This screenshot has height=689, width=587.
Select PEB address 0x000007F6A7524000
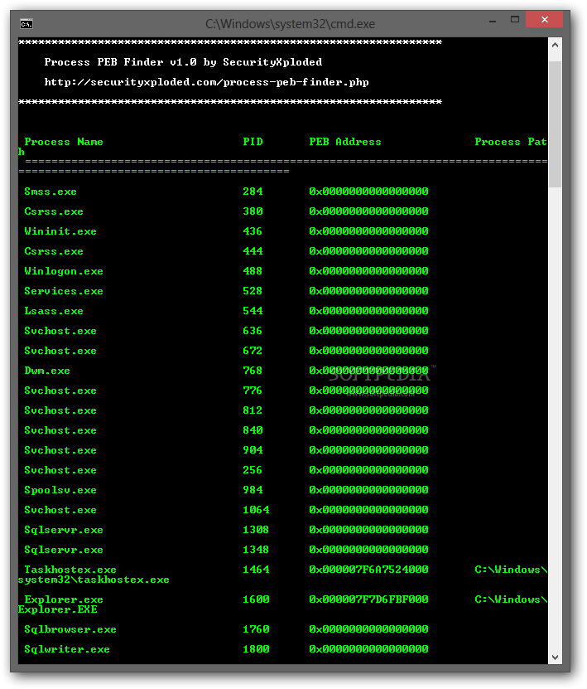(368, 570)
